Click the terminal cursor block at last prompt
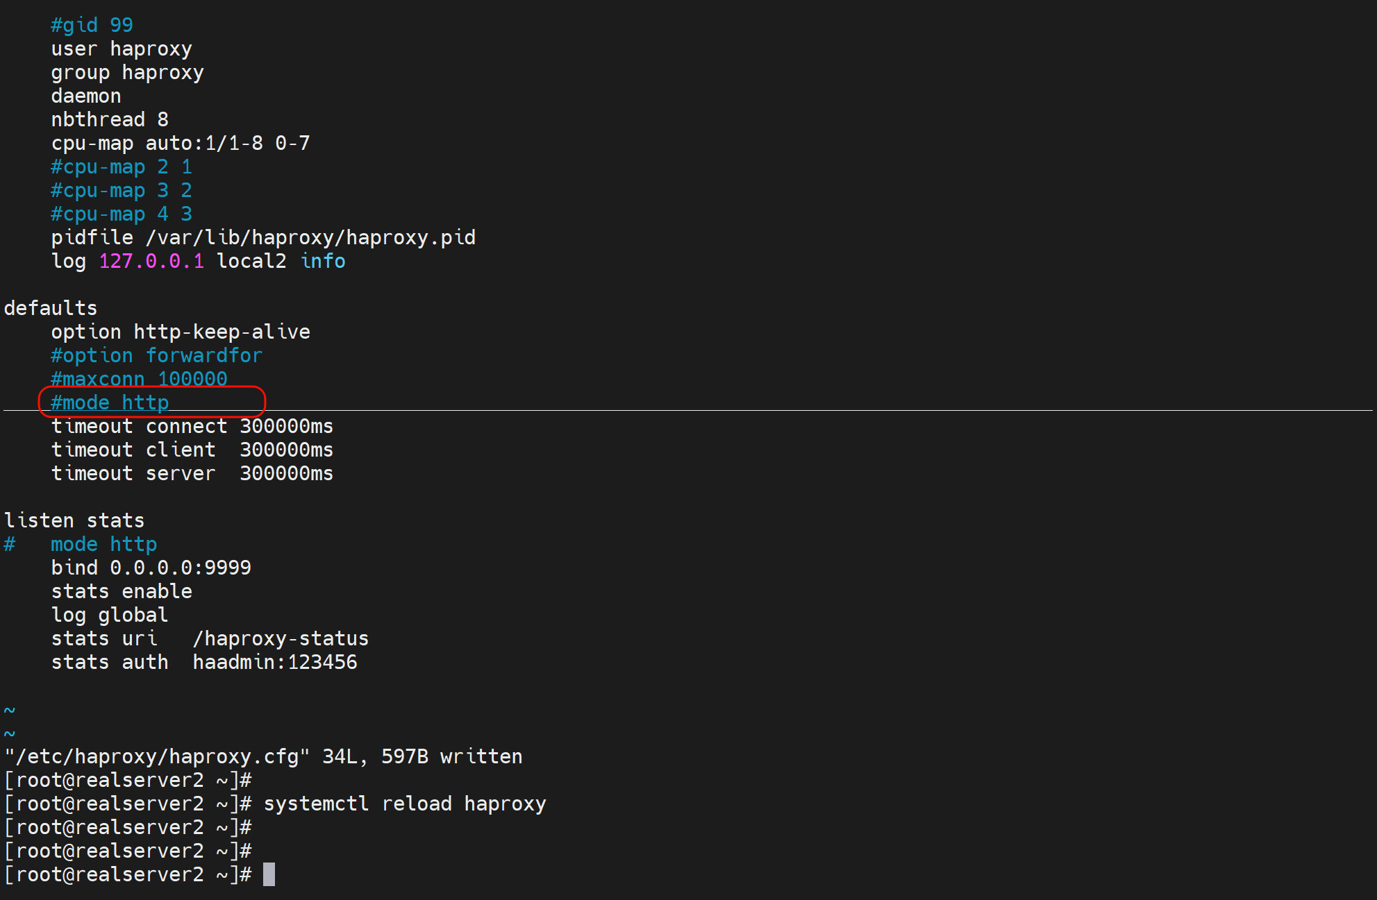The width and height of the screenshot is (1377, 900). click(269, 874)
